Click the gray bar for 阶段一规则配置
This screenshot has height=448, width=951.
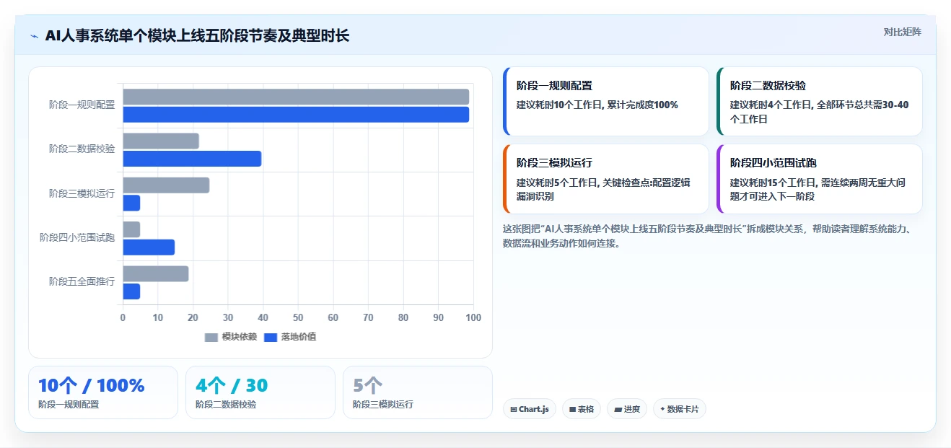(x=296, y=97)
